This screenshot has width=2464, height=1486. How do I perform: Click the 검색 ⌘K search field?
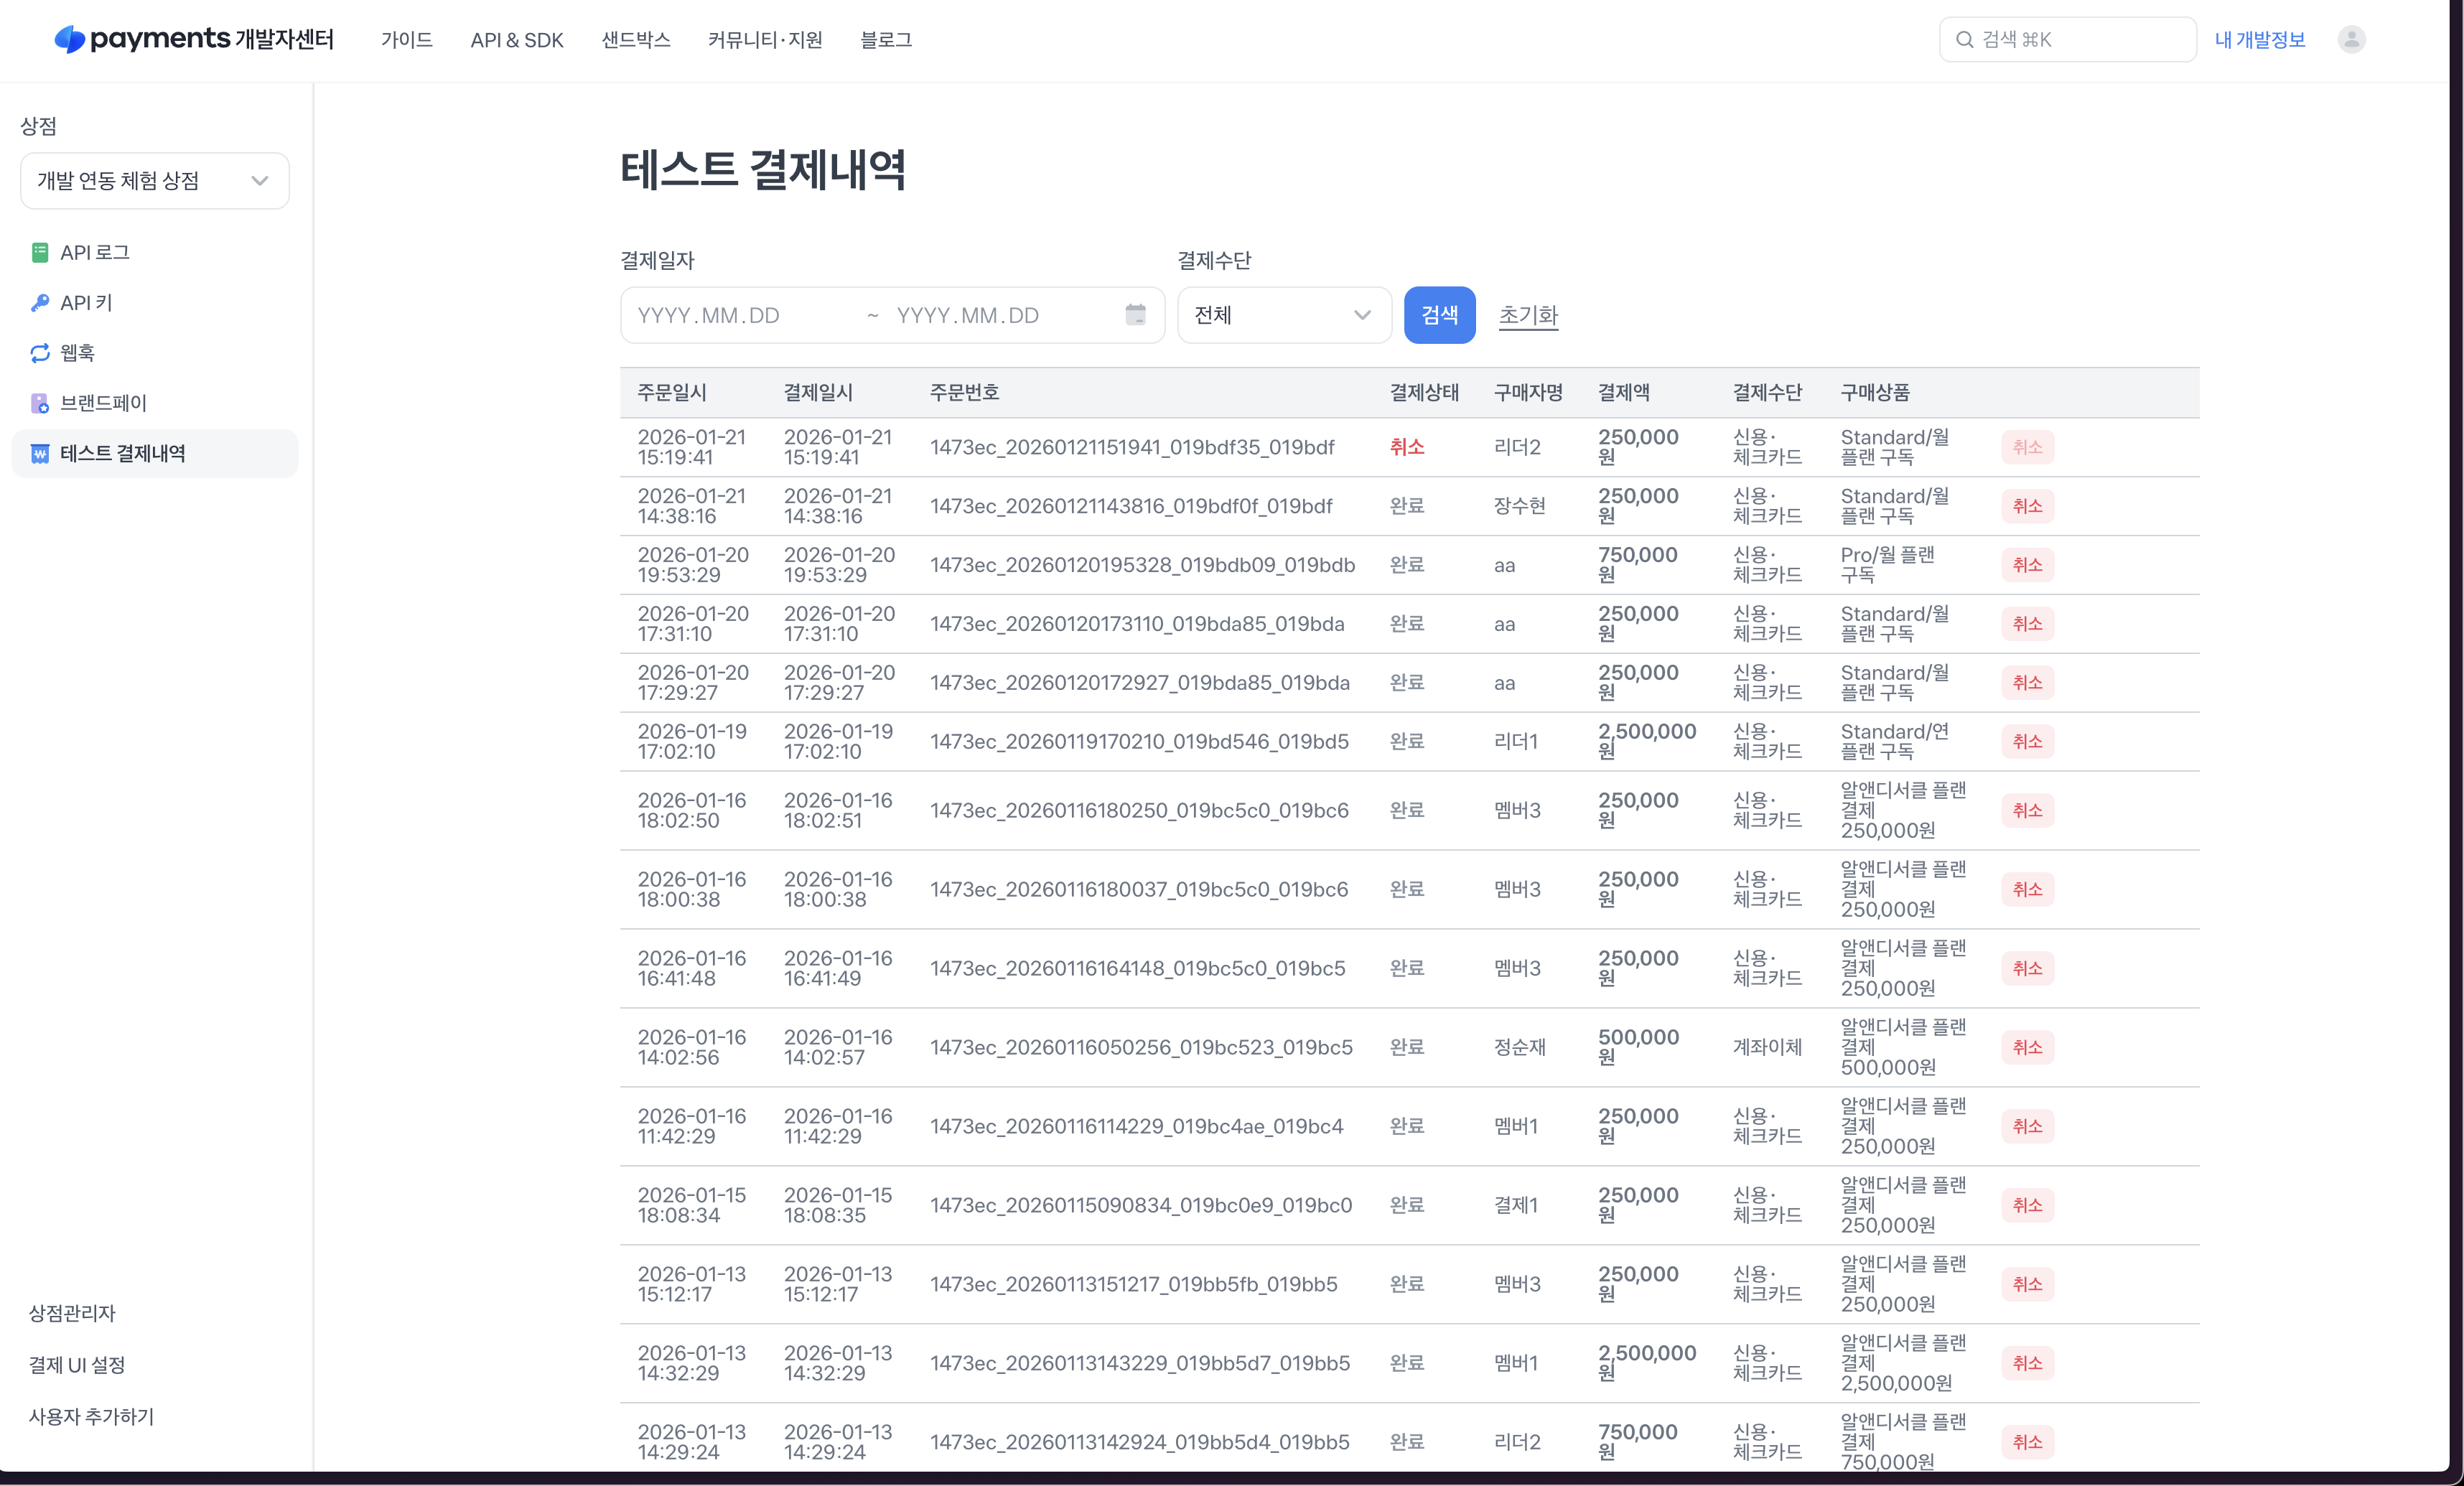click(x=2067, y=39)
